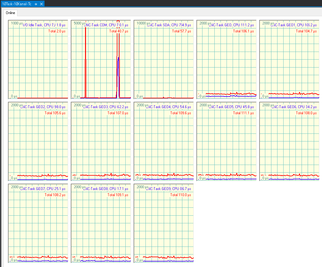Click the blue spike in COM graph
Viewport: 322px width, 267px height.
(118, 77)
